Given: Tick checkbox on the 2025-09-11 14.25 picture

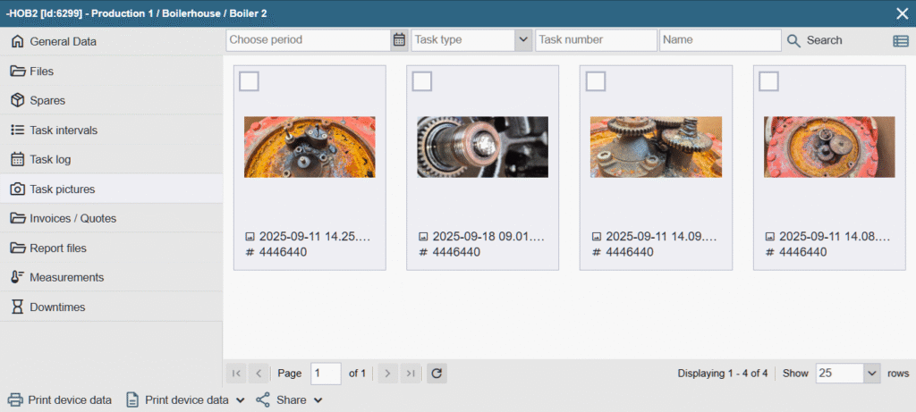Looking at the screenshot, I should coord(250,81).
